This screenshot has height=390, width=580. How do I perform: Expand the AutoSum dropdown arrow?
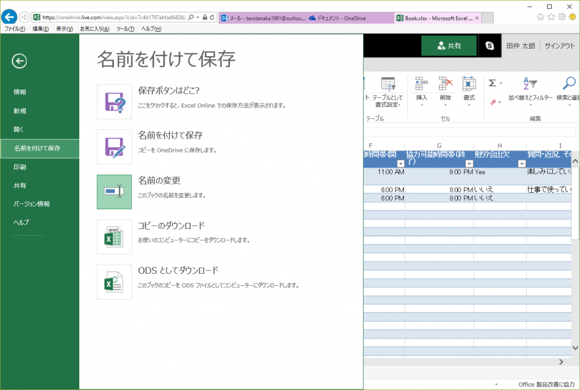(x=501, y=83)
